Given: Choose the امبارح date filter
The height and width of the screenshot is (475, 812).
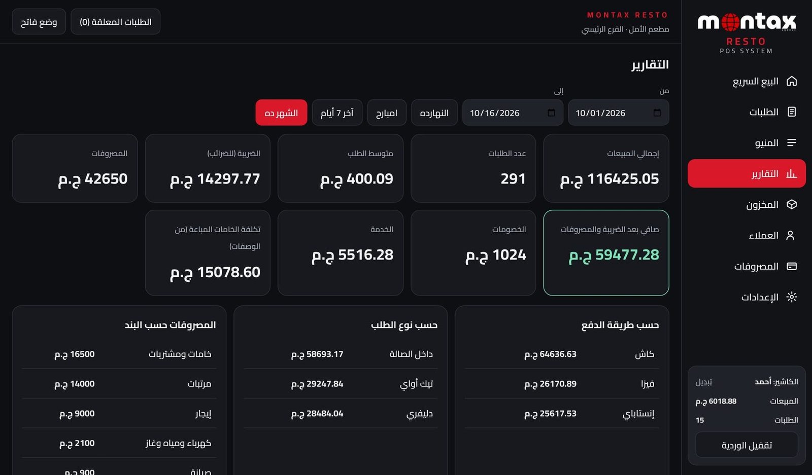Looking at the screenshot, I should point(387,113).
